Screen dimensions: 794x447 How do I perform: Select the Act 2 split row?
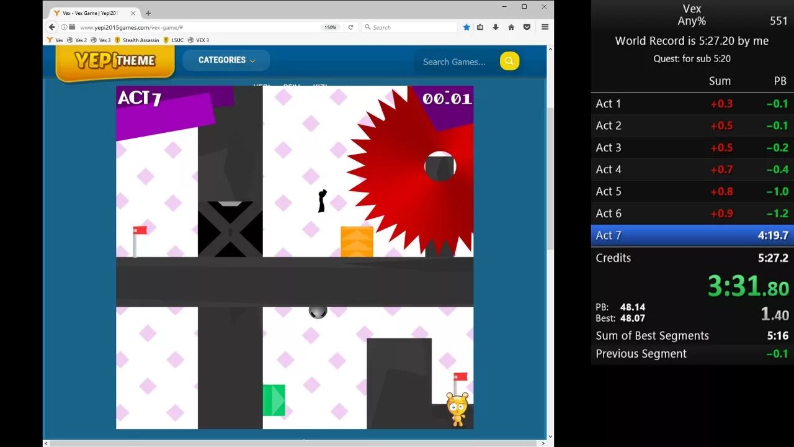(692, 125)
